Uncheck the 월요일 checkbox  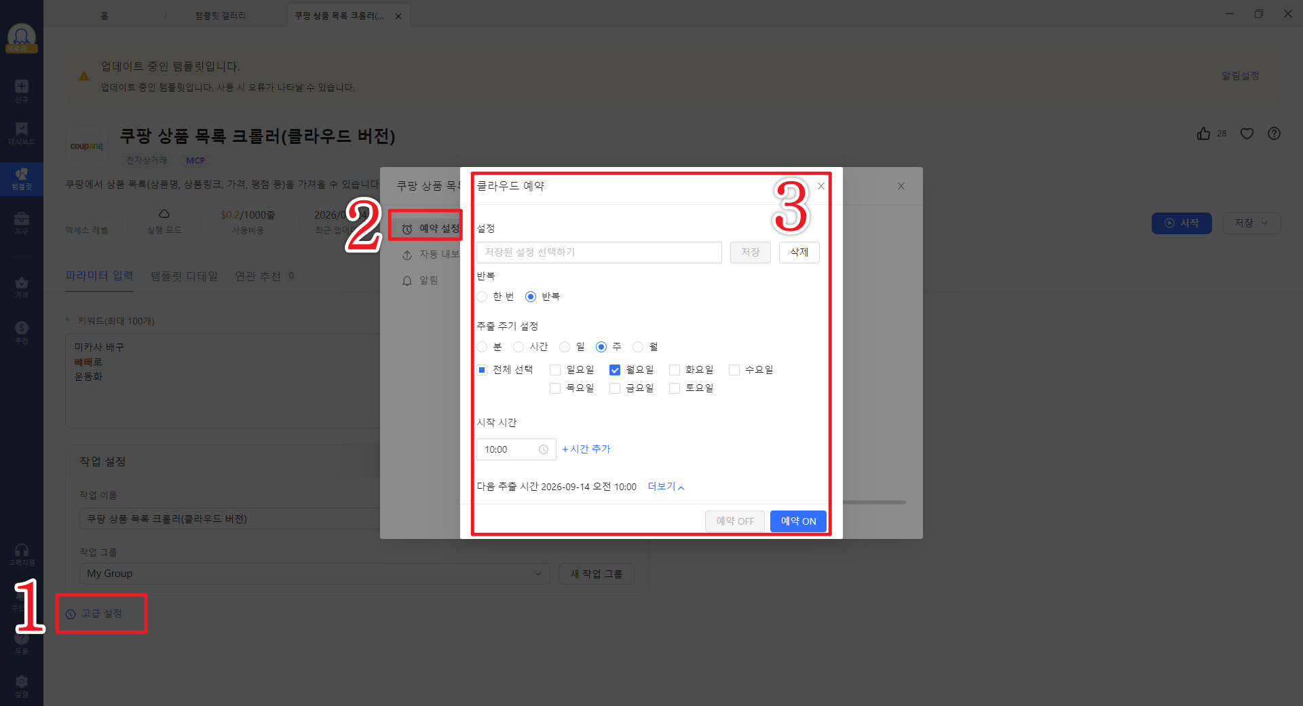(x=615, y=370)
